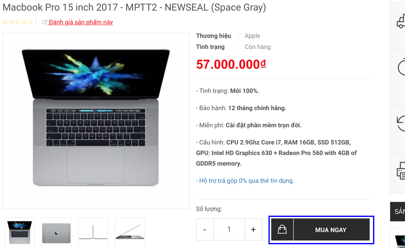This screenshot has height=248, width=405.
Task: Click the shopping bag icon
Action: (x=282, y=230)
